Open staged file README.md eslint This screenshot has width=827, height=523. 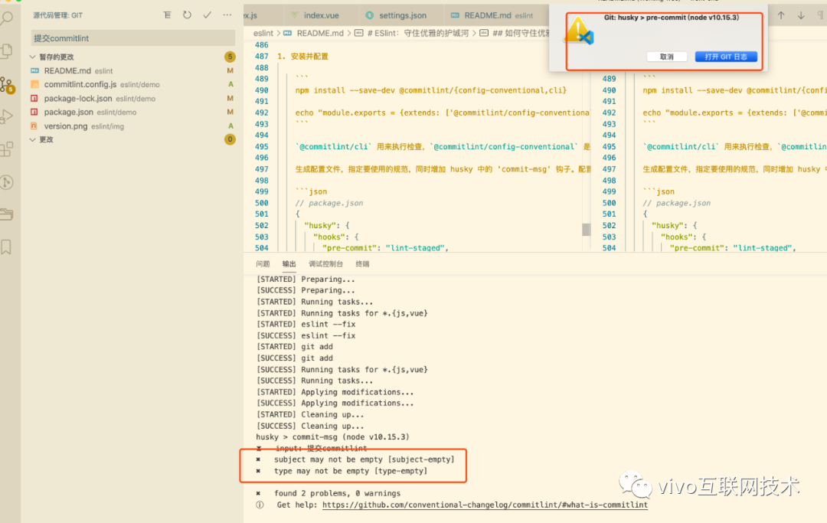132,70
